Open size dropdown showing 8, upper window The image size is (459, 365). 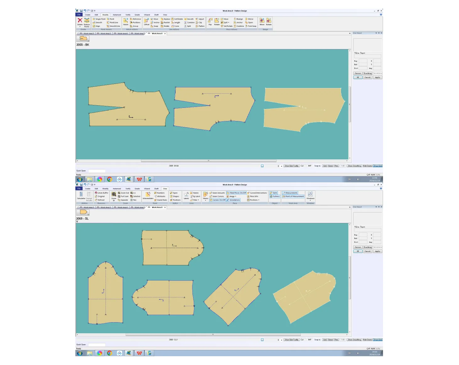click(281, 166)
